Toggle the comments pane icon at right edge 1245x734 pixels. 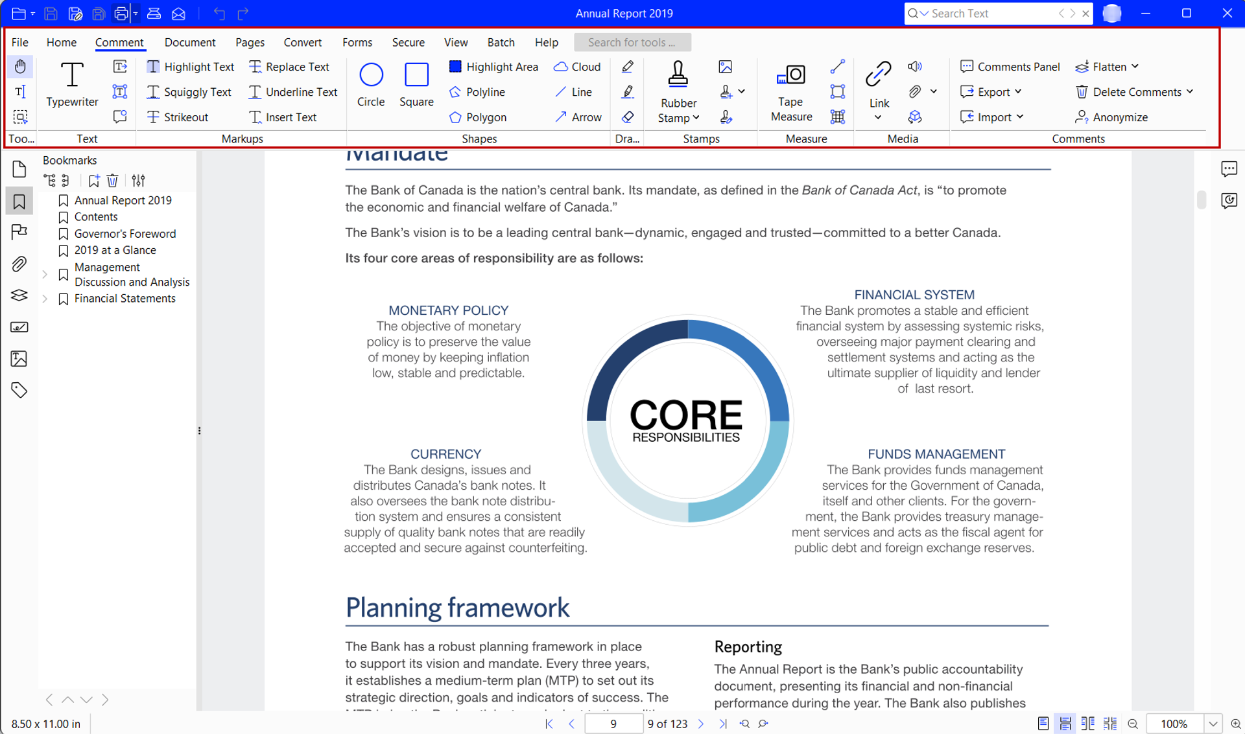(x=1229, y=170)
